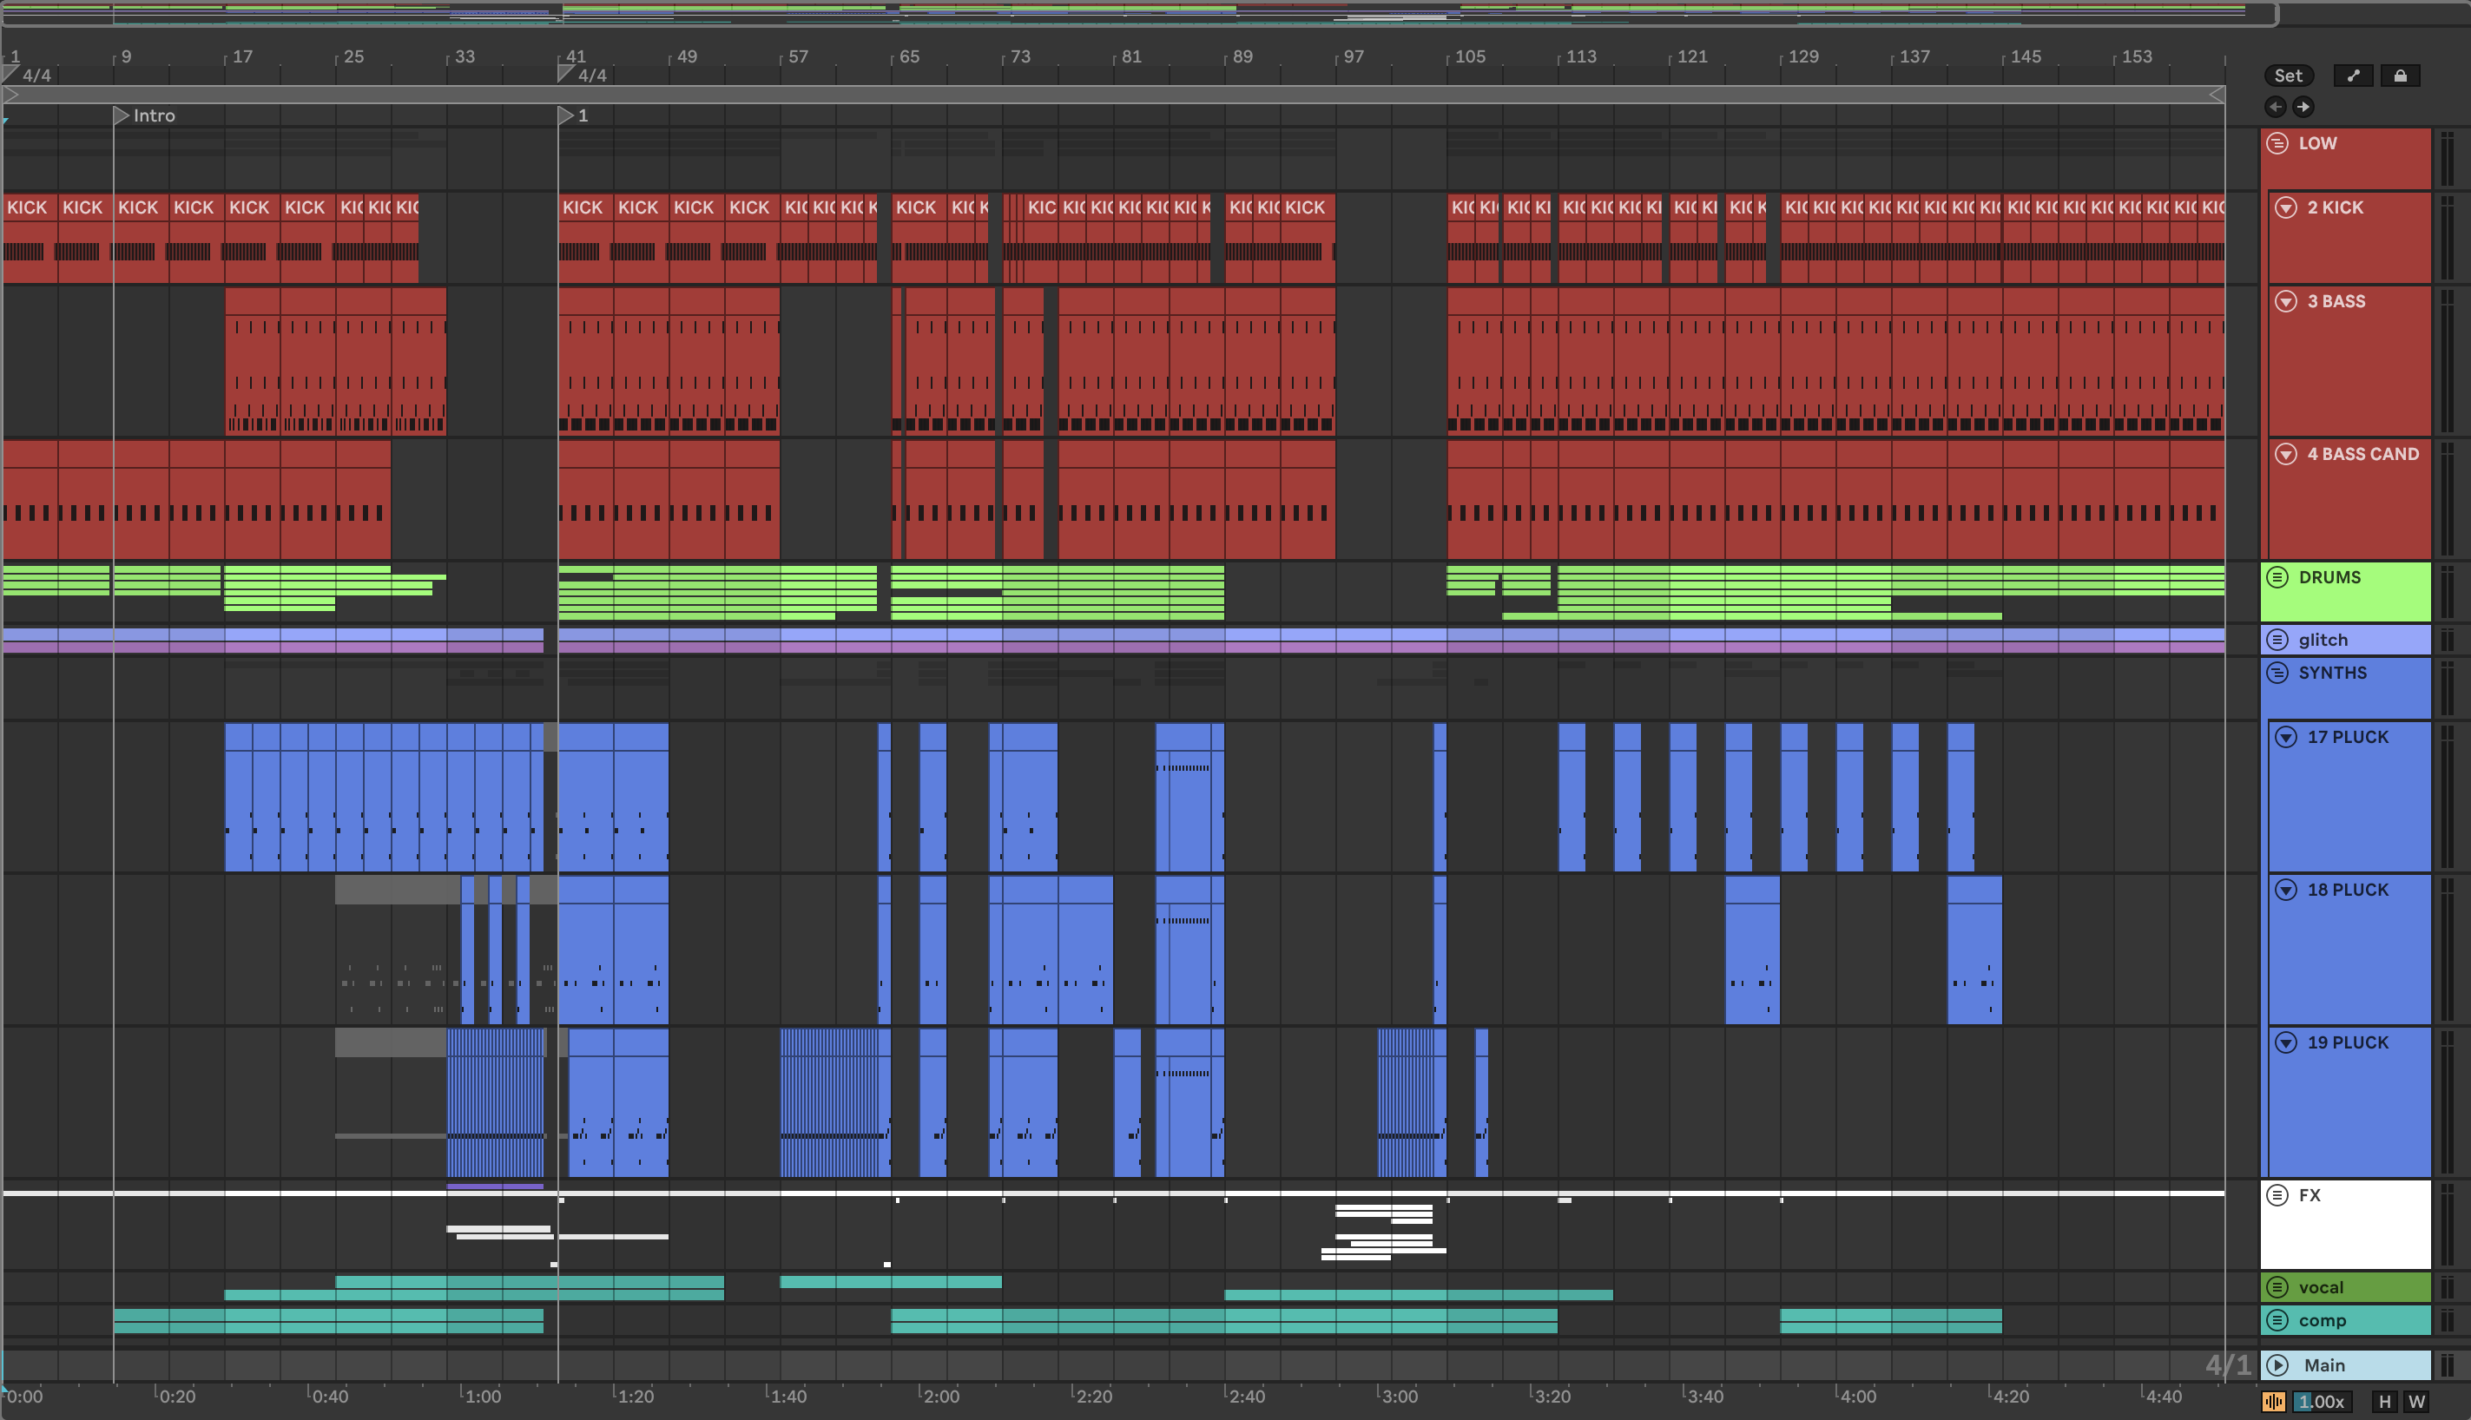Toggle the automation mode button
2471x1420 pixels.
2353,76
